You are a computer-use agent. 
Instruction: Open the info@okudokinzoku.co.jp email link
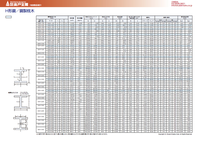[x=182, y=6]
